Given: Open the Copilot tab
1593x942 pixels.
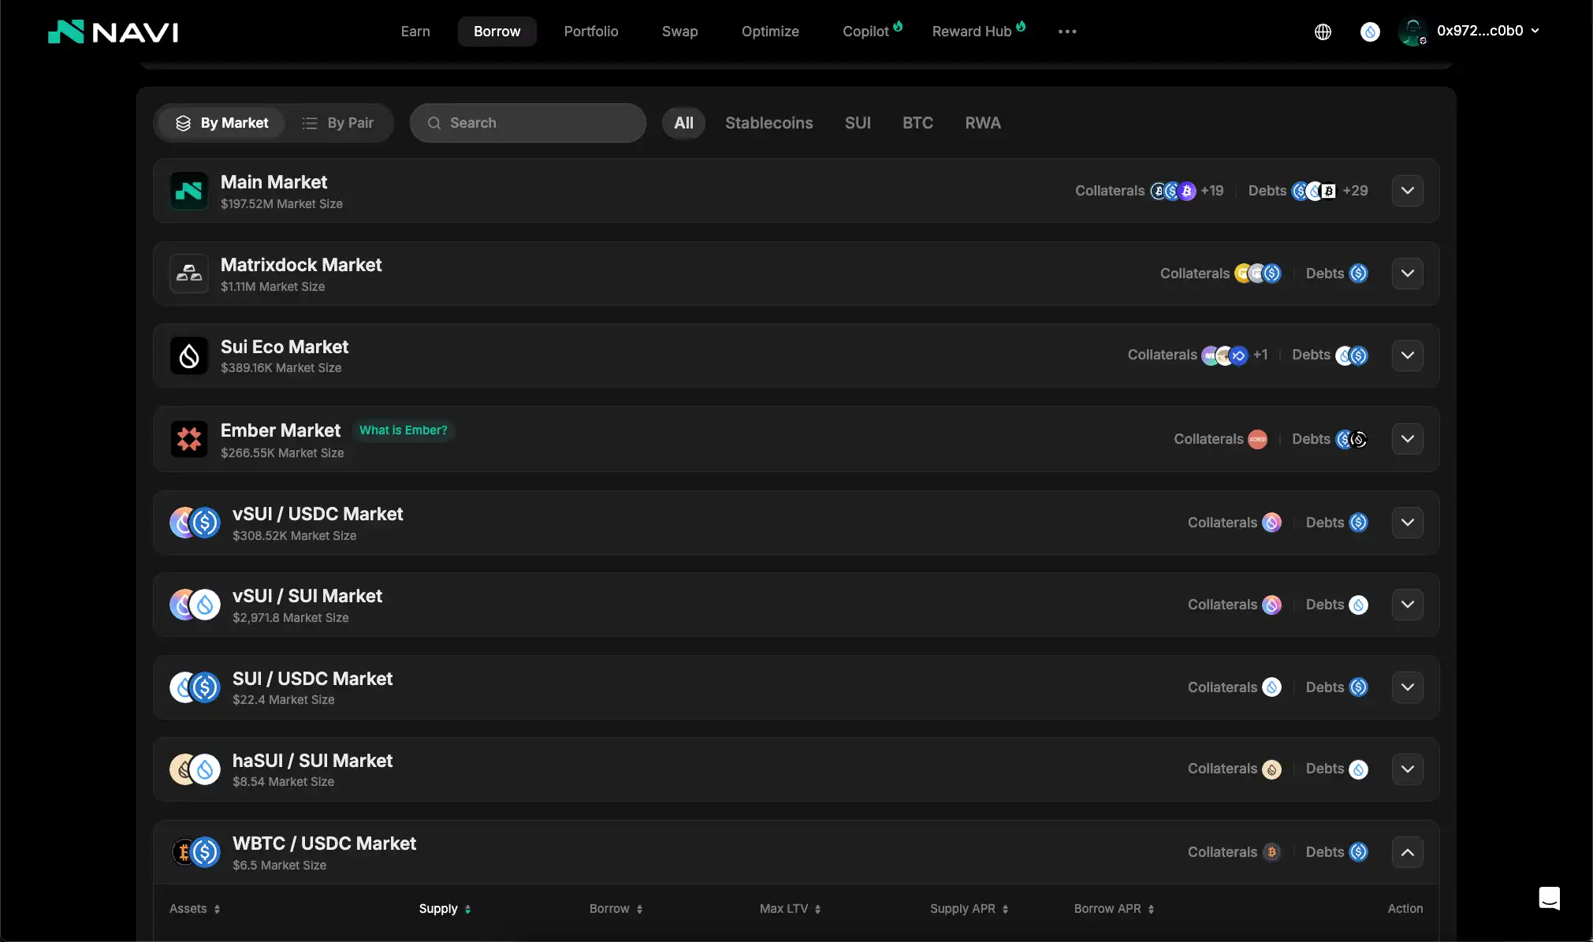Looking at the screenshot, I should (872, 32).
